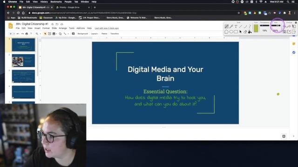Click the line tool icon in the Slides toolbar

[65, 34]
